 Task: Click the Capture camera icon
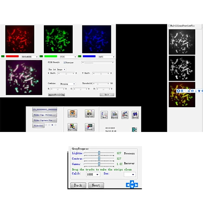click(x=90, y=114)
